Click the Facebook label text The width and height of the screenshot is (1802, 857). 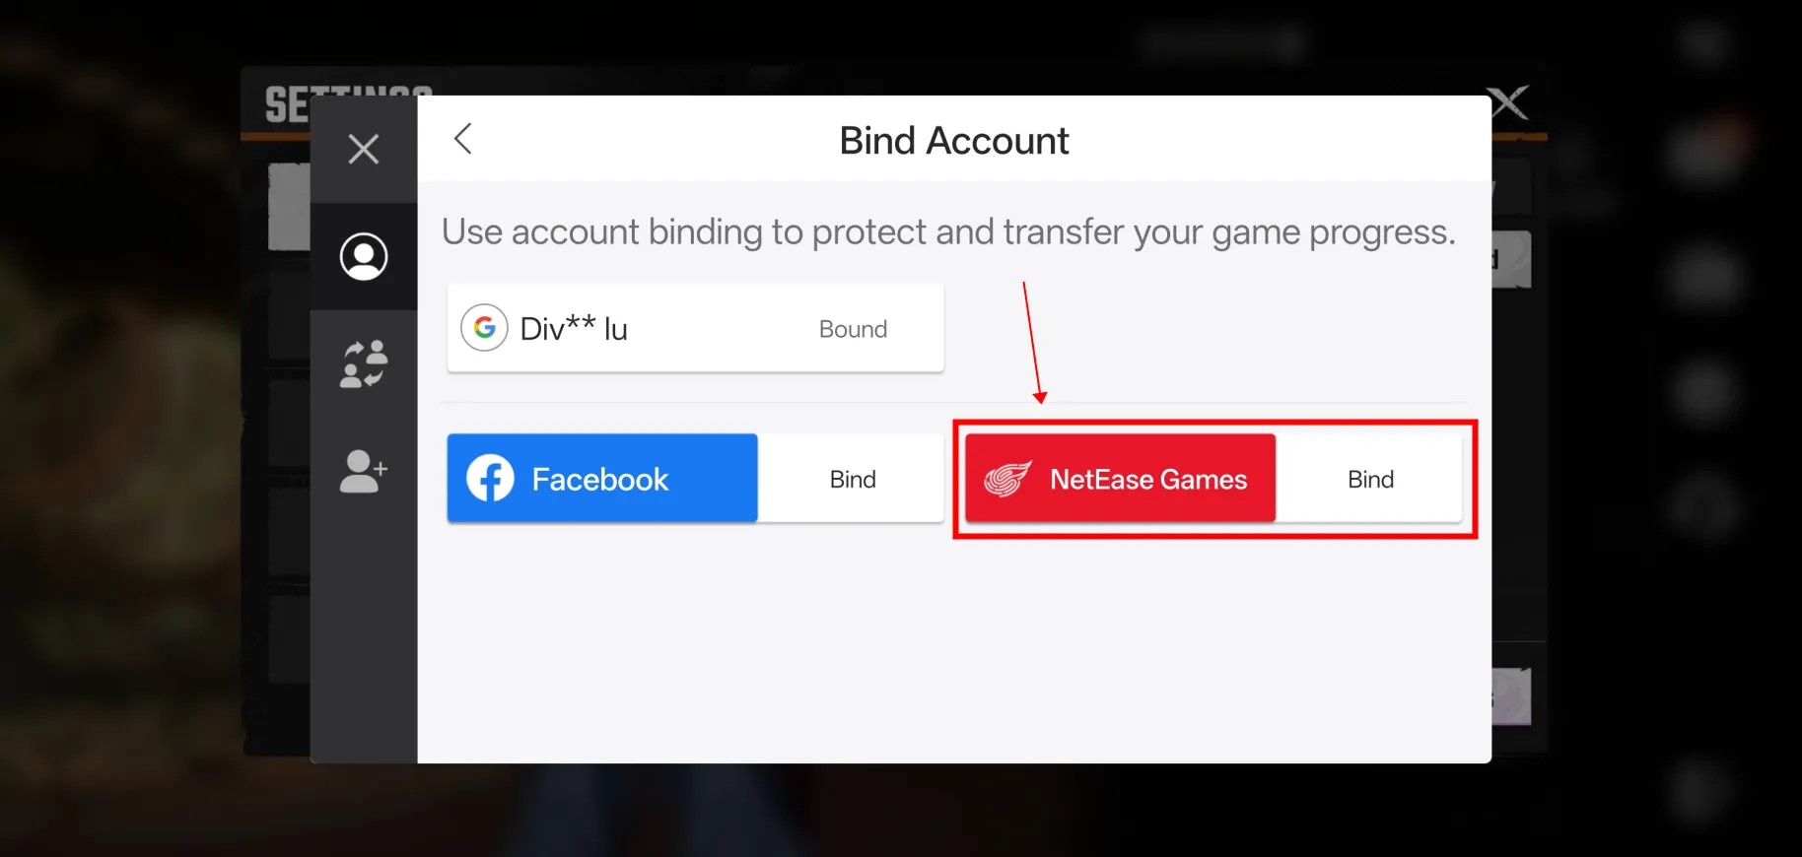click(x=600, y=480)
